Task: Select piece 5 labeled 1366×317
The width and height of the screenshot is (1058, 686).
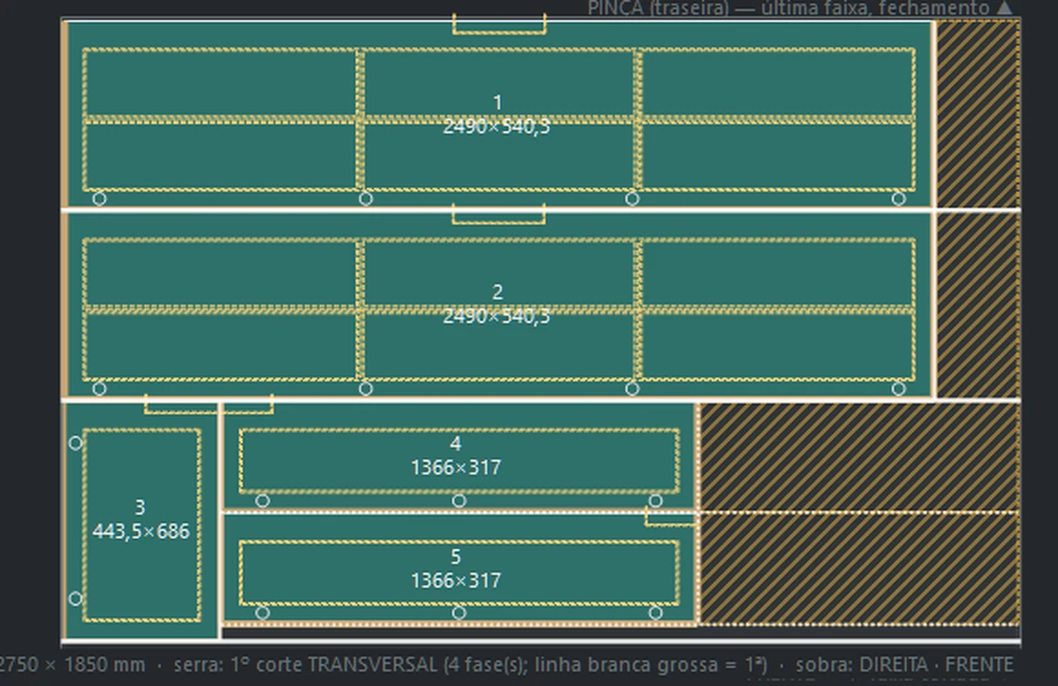Action: [x=459, y=568]
